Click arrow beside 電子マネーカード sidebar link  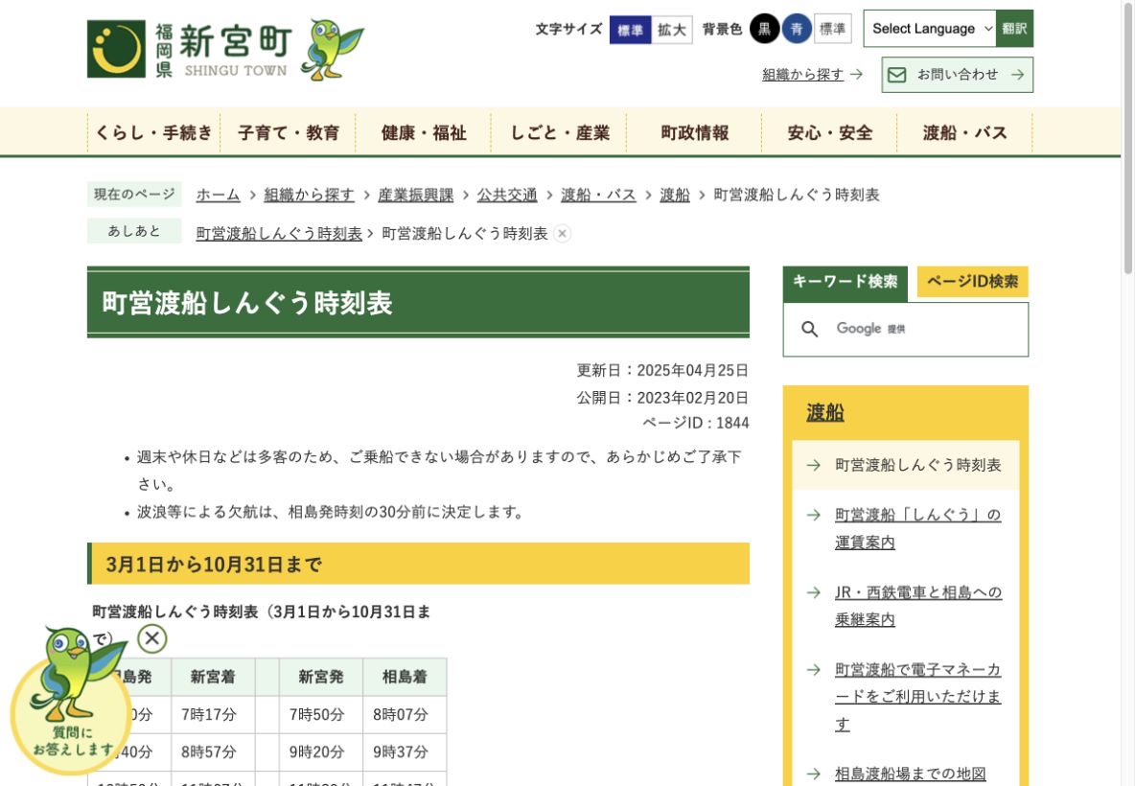click(814, 669)
